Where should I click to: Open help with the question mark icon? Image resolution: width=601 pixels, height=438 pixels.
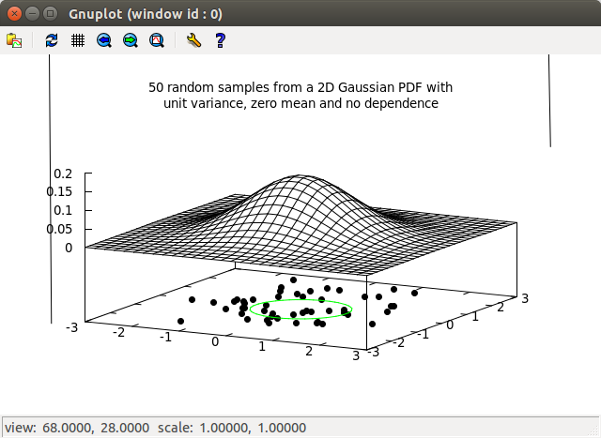pyautogui.click(x=220, y=40)
